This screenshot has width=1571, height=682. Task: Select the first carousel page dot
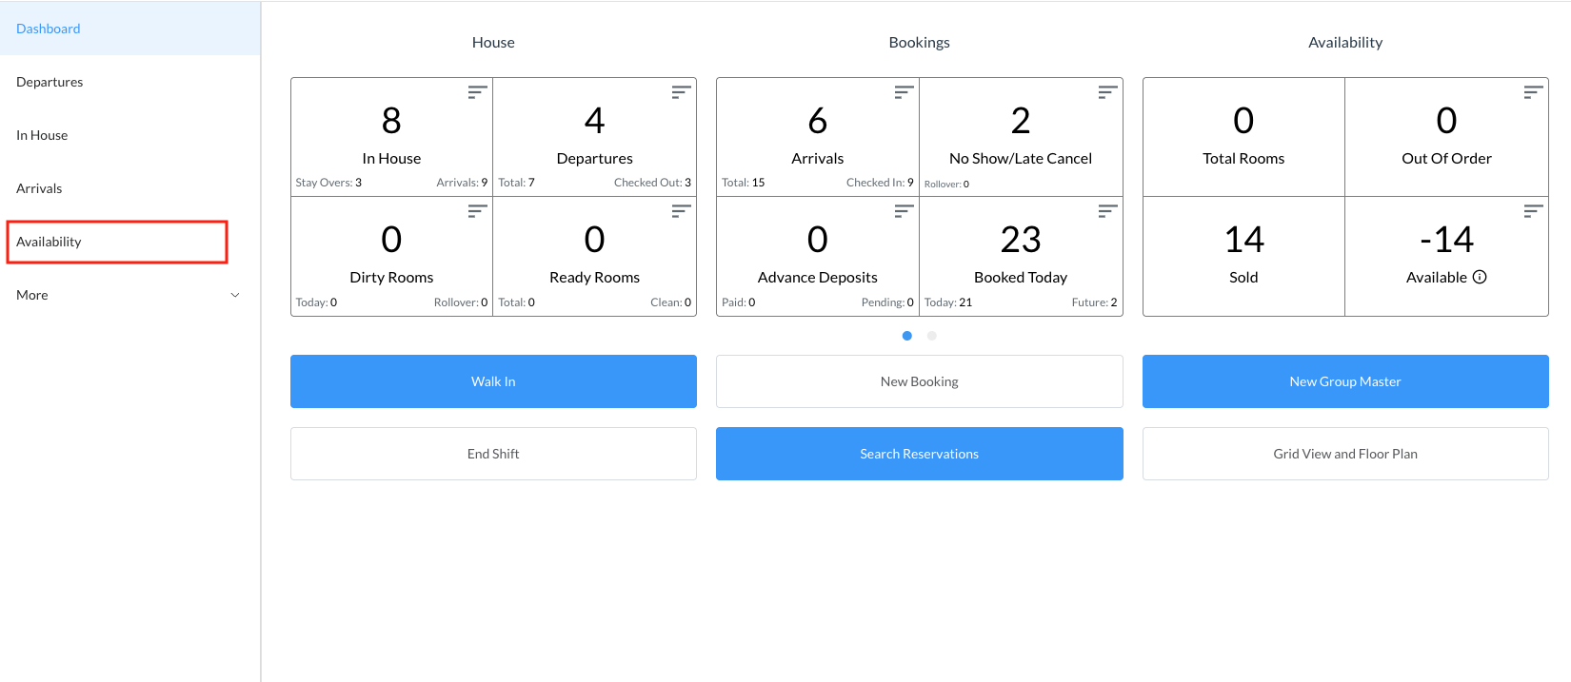pos(907,336)
